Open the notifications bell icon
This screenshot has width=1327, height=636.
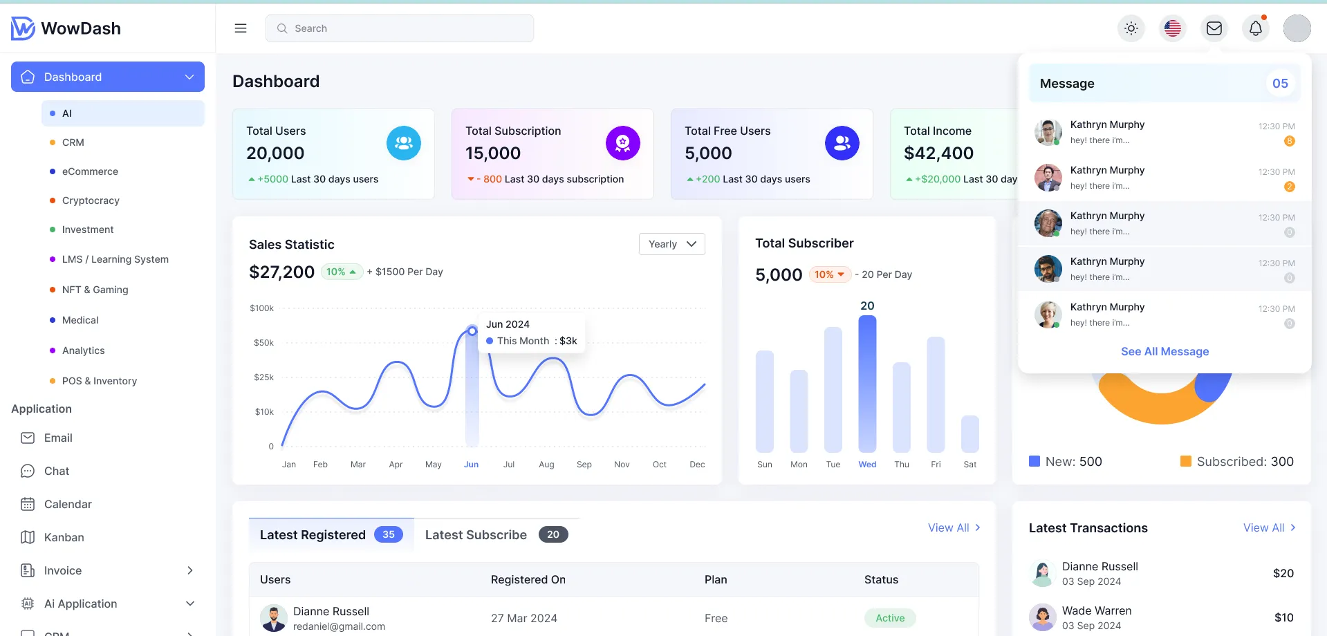(x=1255, y=28)
